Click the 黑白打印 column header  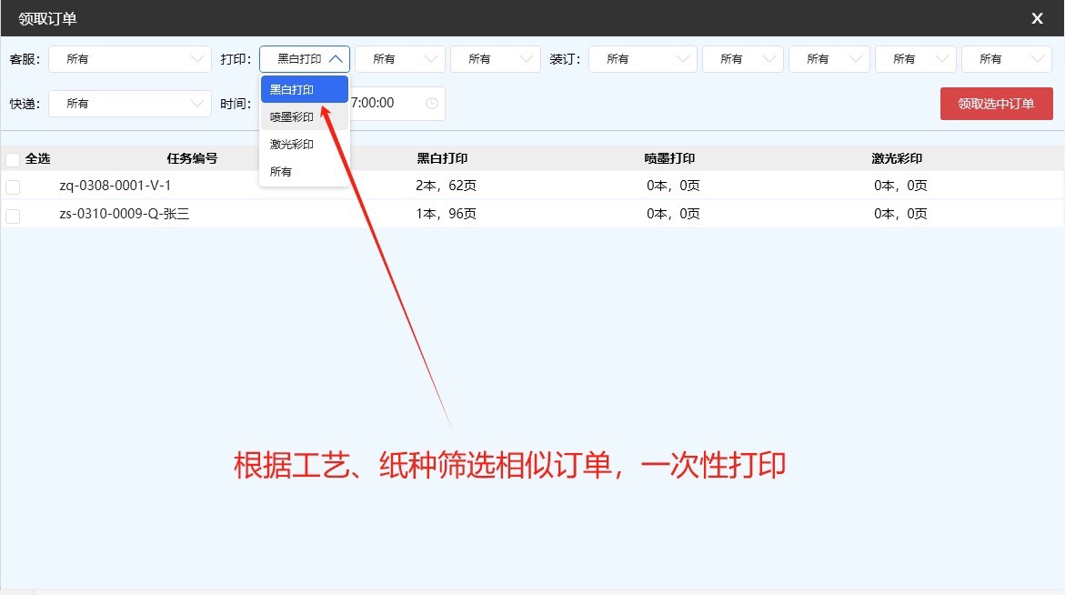442,158
